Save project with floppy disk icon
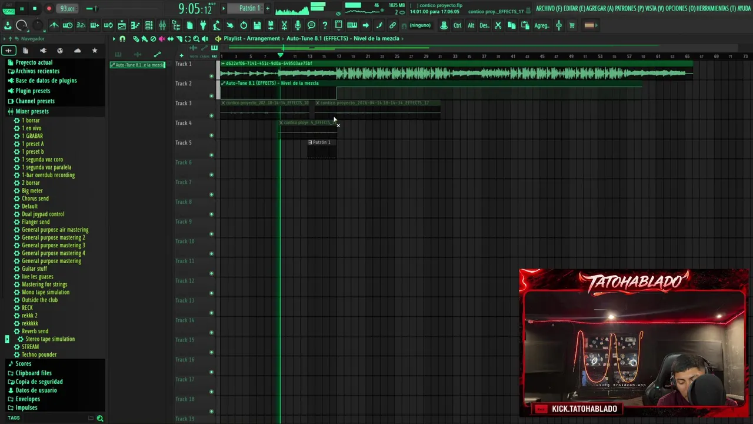 pyautogui.click(x=257, y=25)
